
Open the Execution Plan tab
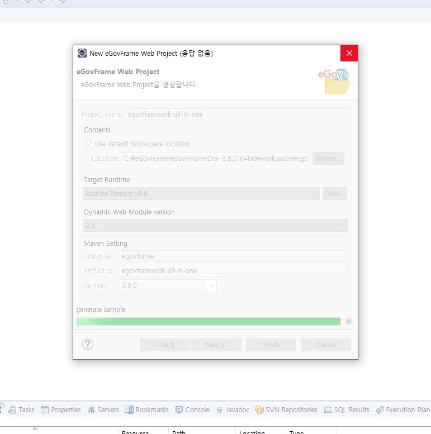click(x=402, y=409)
